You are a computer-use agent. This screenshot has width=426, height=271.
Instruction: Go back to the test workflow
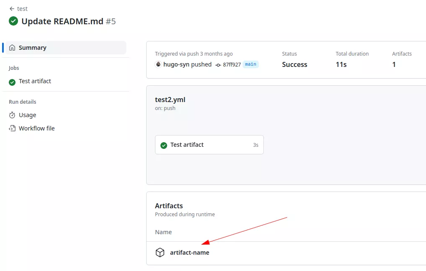point(22,9)
